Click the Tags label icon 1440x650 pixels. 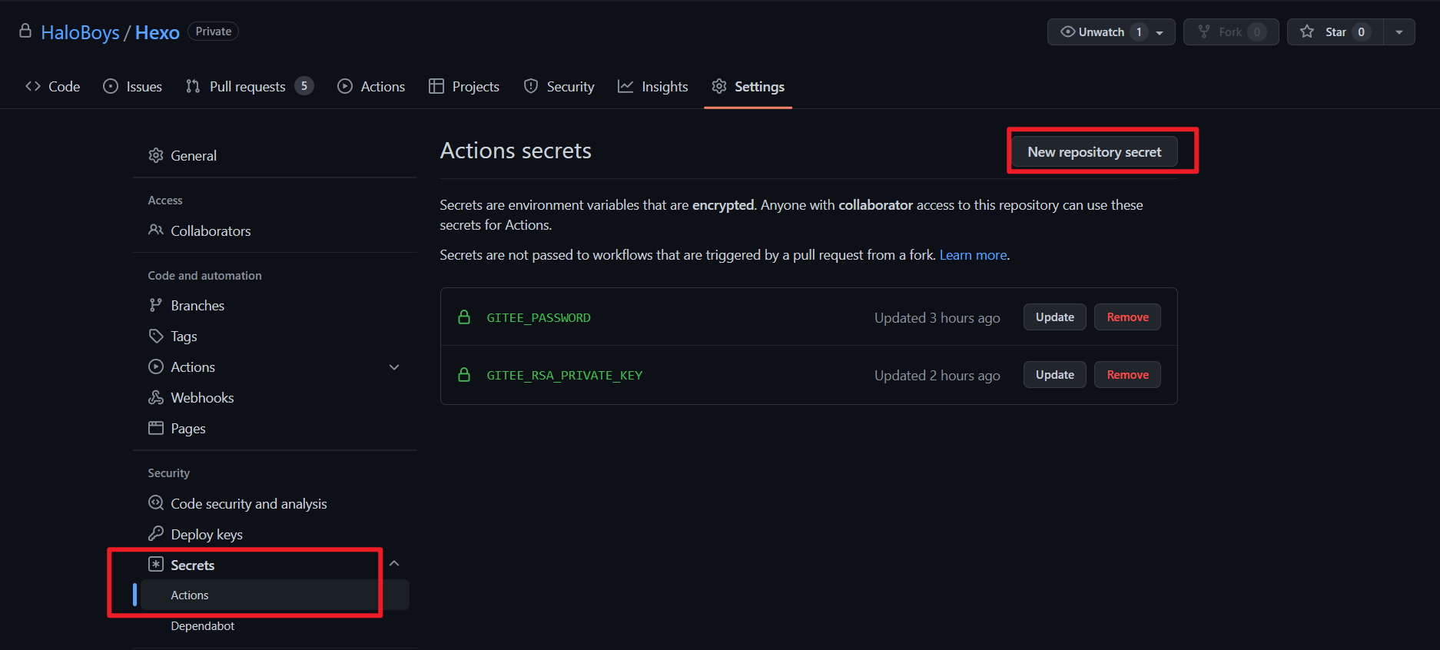click(156, 336)
